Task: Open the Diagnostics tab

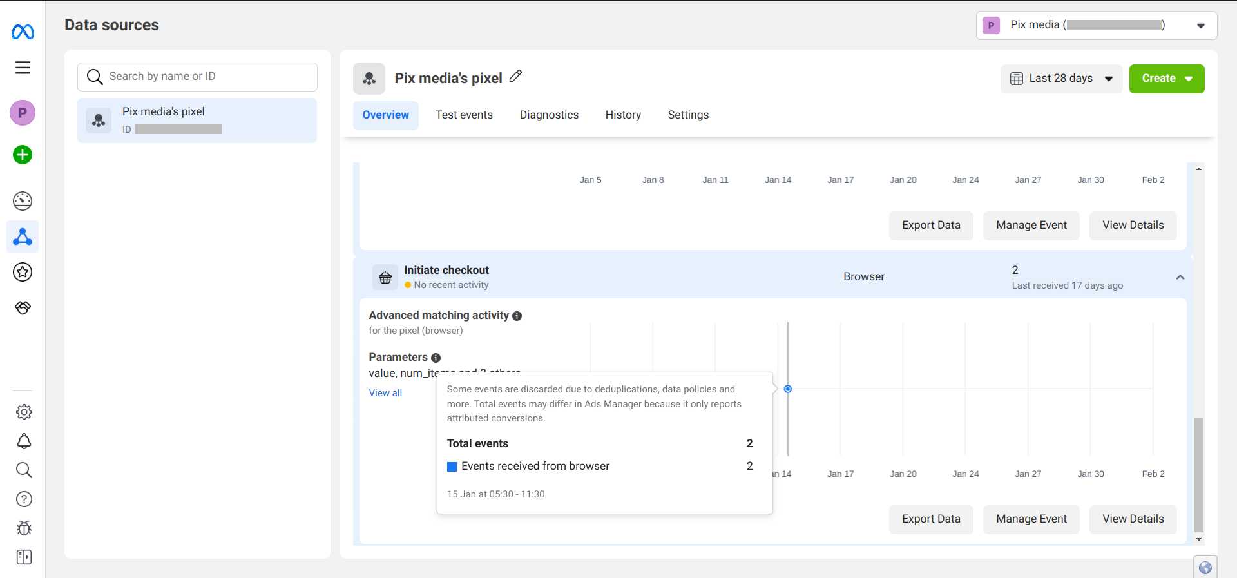Action: point(549,115)
